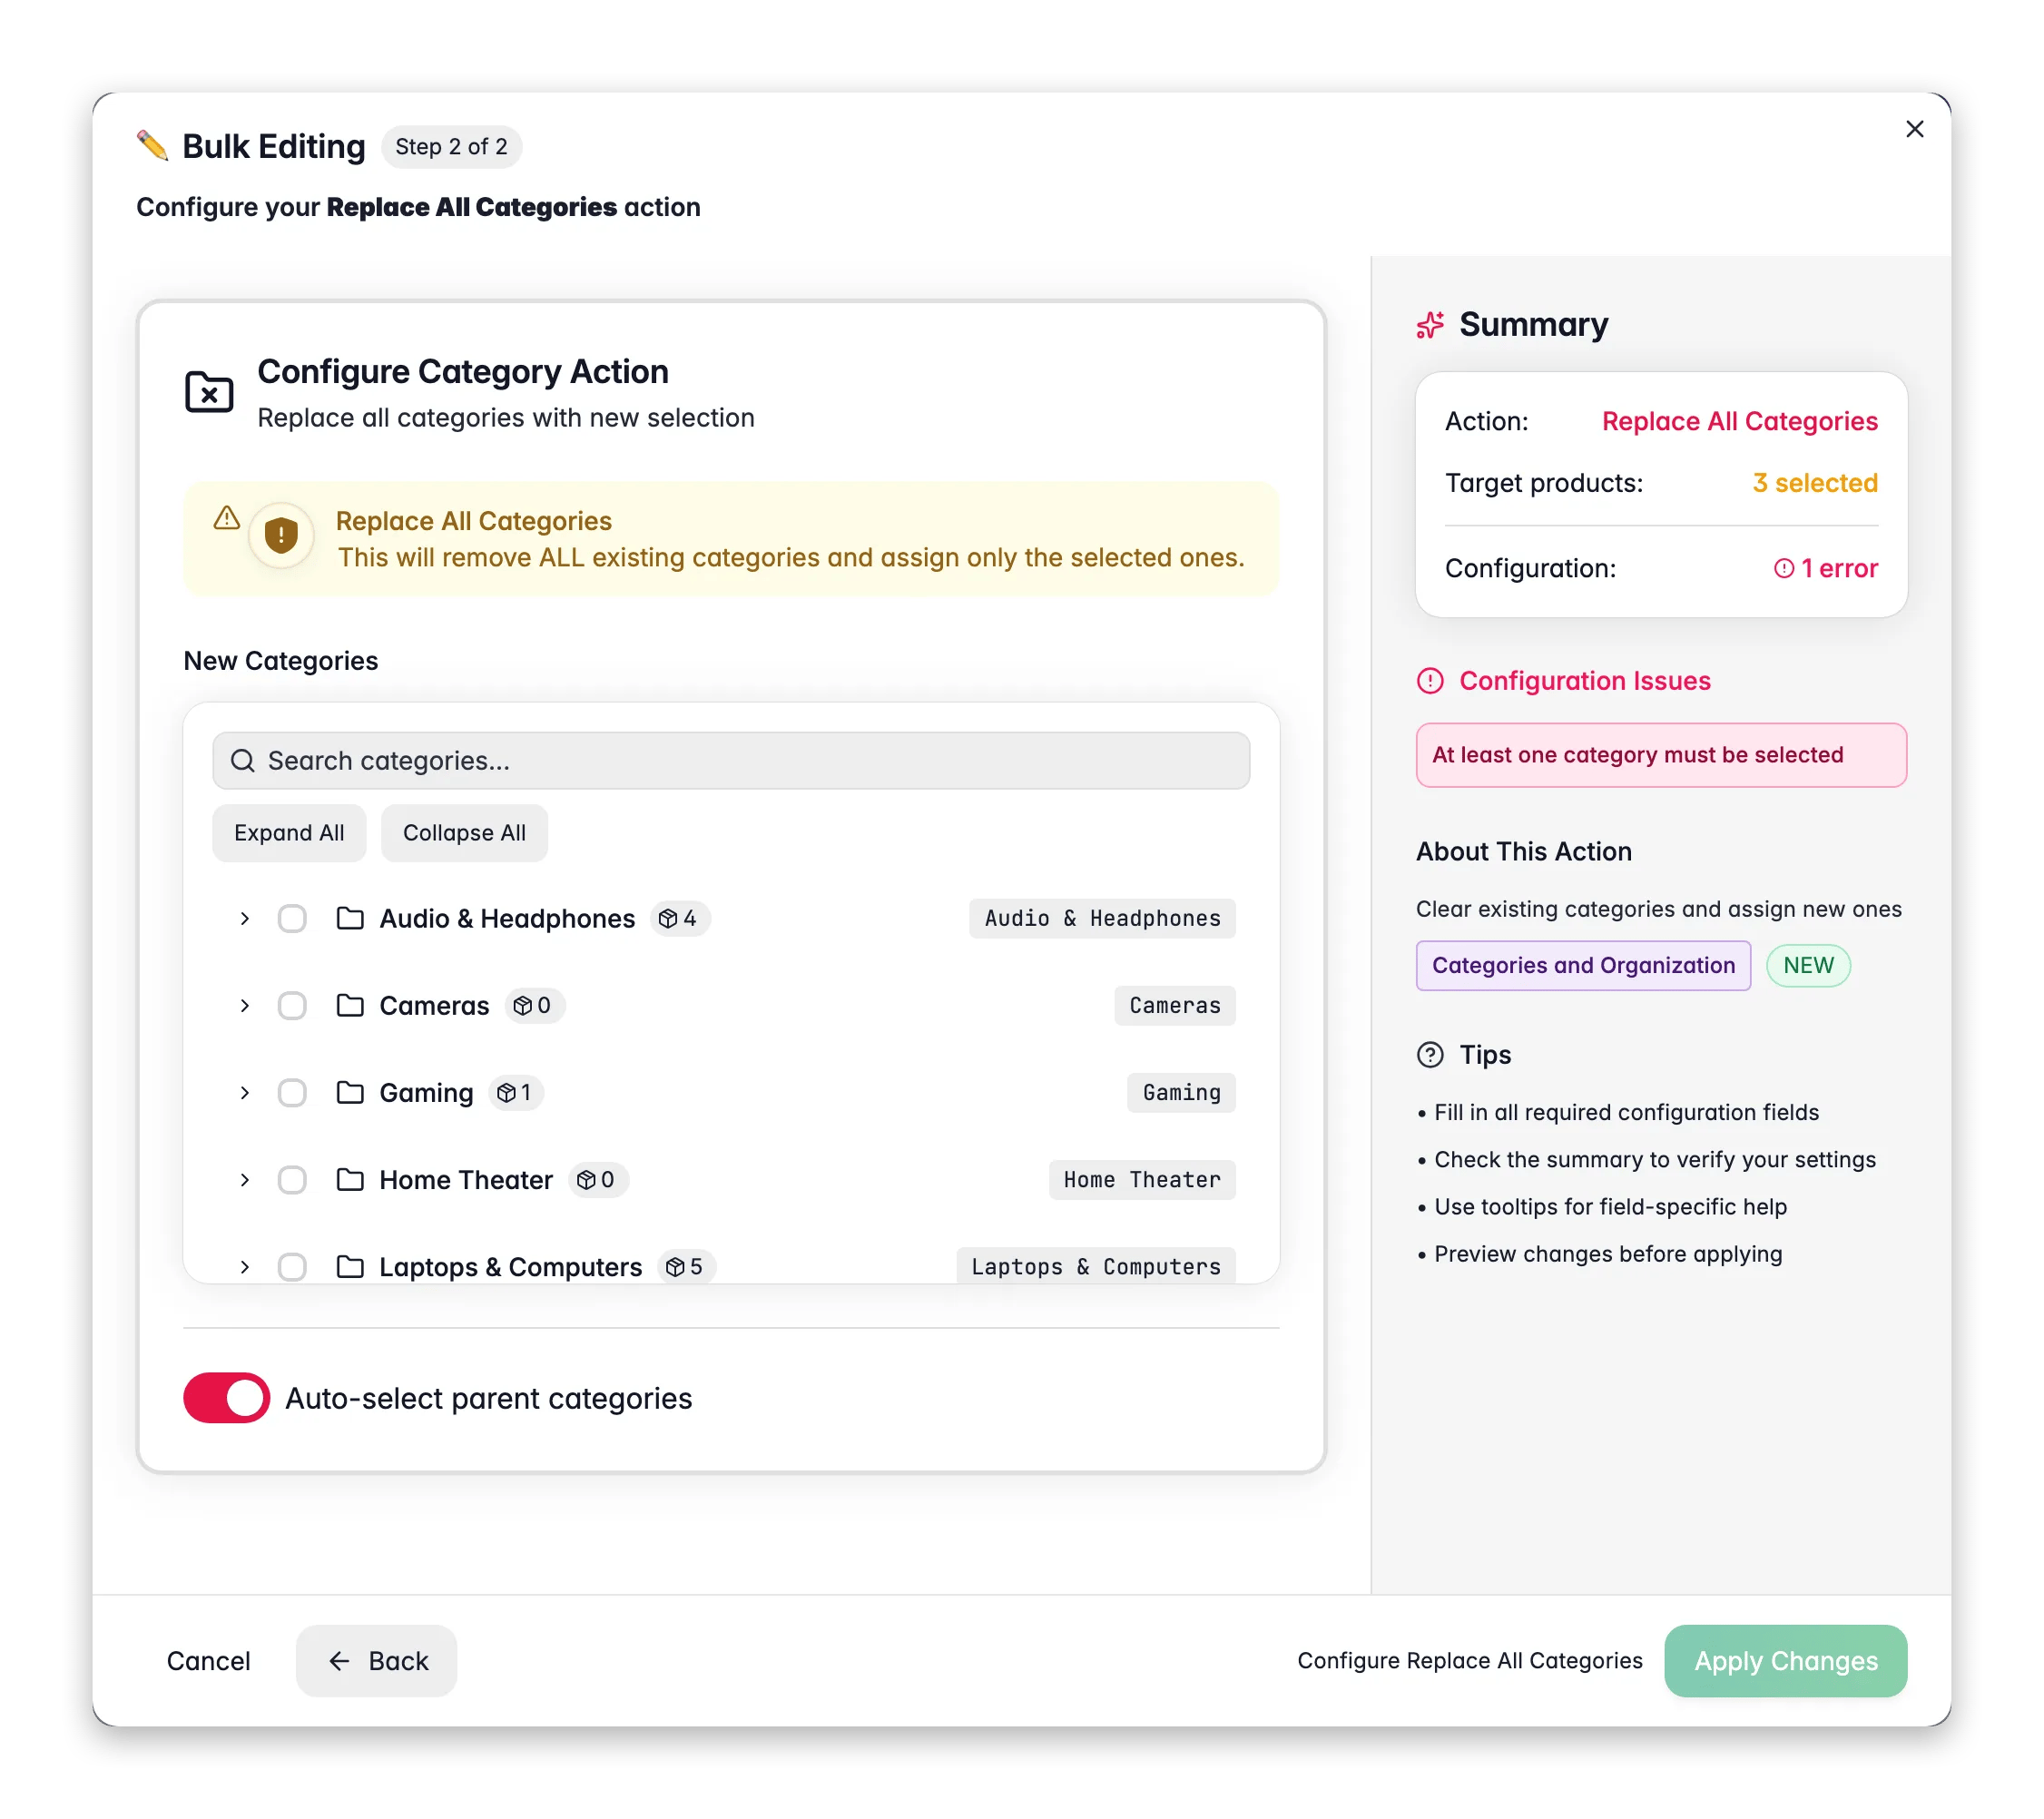Expand the Gaming category tree
This screenshot has width=2044, height=1819.
(244, 1092)
